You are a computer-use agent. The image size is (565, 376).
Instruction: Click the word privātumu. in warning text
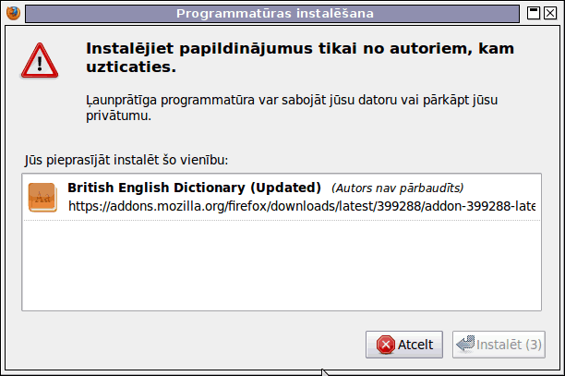point(118,115)
